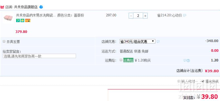This screenshot has height=101, width=220.
Task: Increase quantity with the plus button
Action: coord(145,16)
